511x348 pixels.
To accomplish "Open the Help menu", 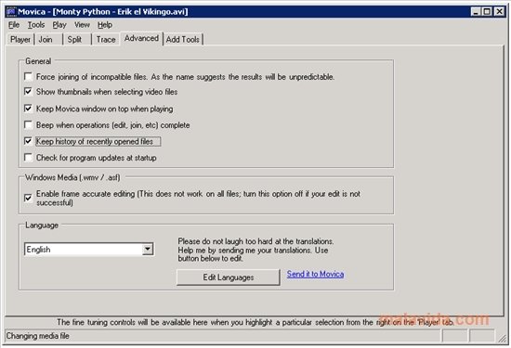I will tap(105, 25).
